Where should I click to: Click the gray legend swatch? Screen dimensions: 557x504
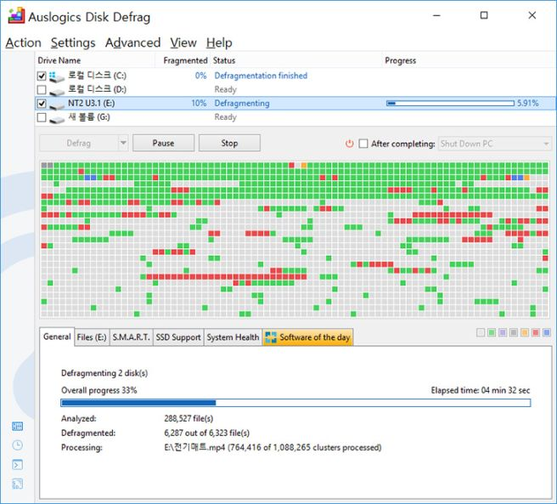(x=514, y=332)
